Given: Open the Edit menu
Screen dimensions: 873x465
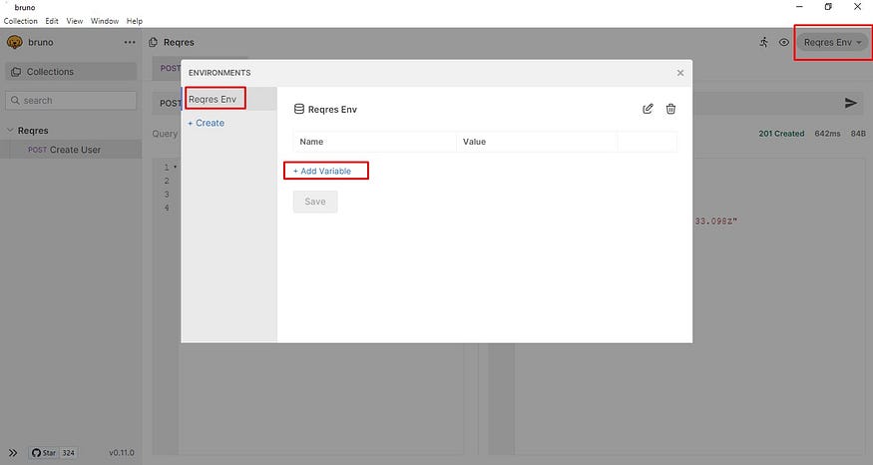Looking at the screenshot, I should tap(52, 21).
